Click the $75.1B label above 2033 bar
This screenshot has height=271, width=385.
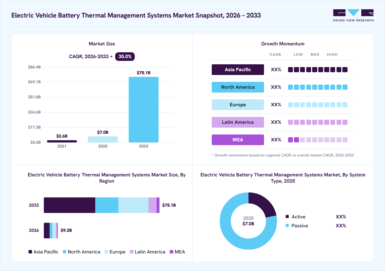point(144,73)
